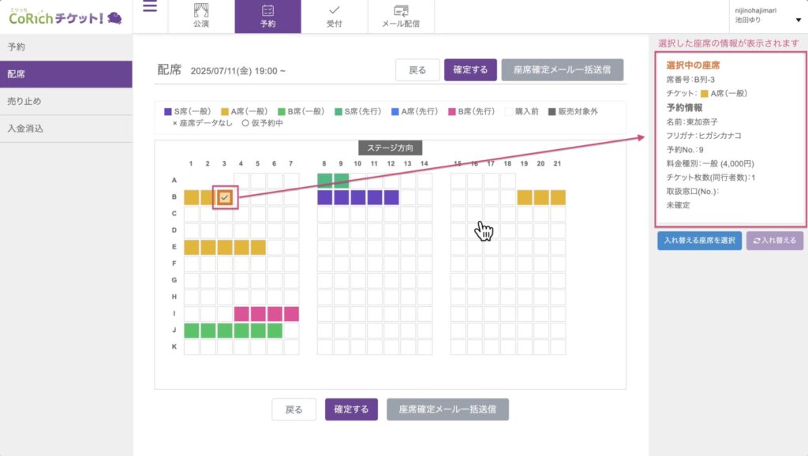This screenshot has height=456, width=808.
Task: Uncheck the selected seat B row number 3
Action: pyautogui.click(x=226, y=197)
